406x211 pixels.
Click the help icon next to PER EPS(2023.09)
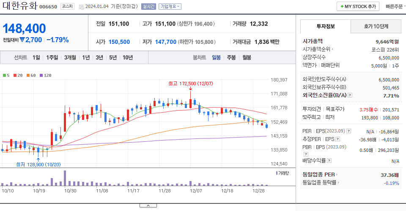[348, 131]
